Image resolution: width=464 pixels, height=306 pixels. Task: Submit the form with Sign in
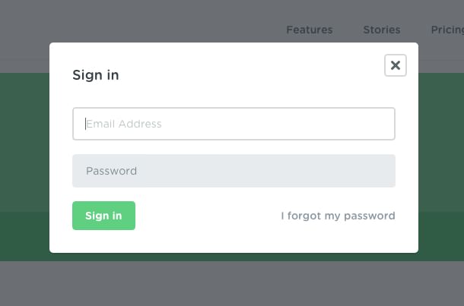coord(103,216)
